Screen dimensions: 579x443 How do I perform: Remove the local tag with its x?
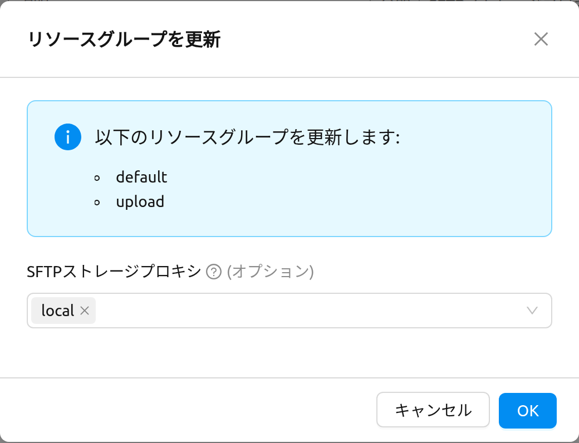(x=85, y=311)
